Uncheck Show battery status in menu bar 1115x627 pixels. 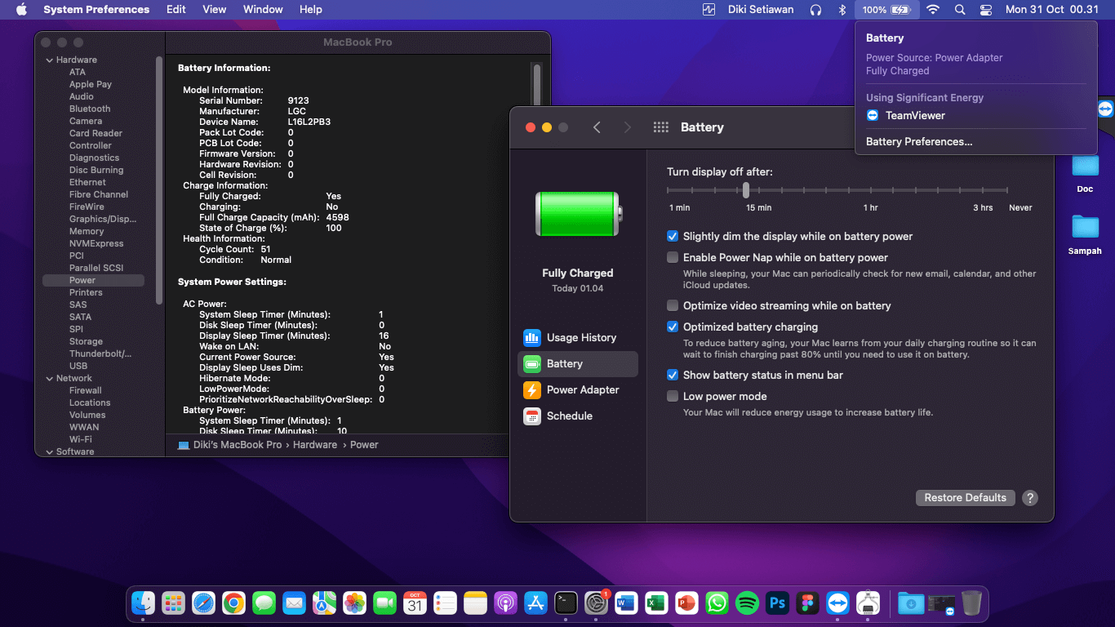(673, 375)
